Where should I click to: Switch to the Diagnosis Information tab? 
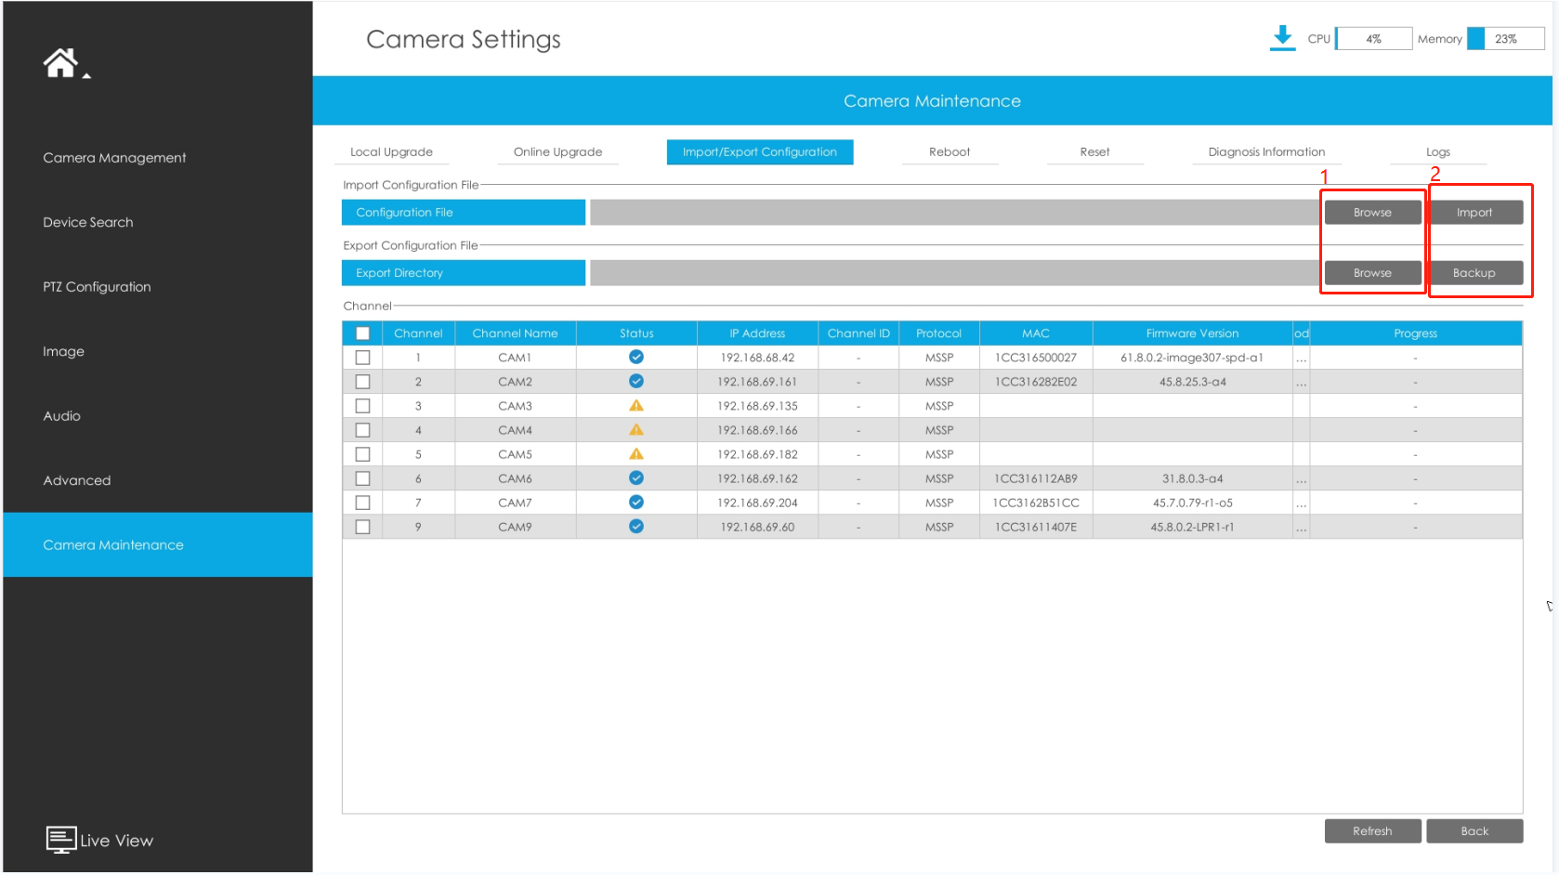[x=1265, y=152]
